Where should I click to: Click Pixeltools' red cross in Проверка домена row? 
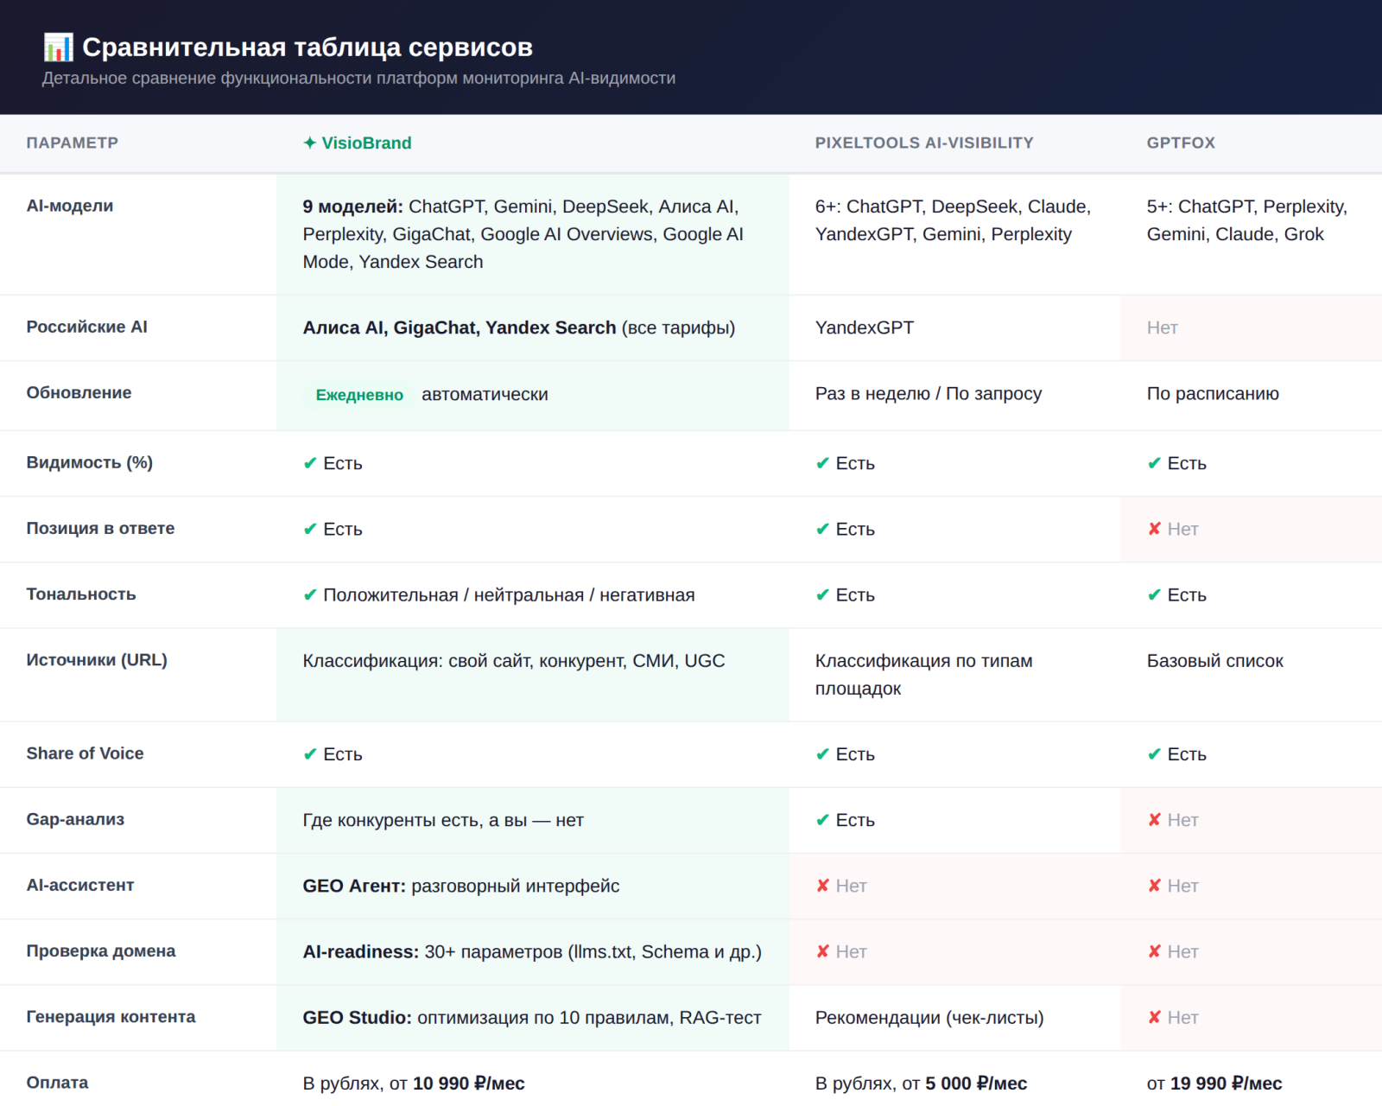coord(822,951)
